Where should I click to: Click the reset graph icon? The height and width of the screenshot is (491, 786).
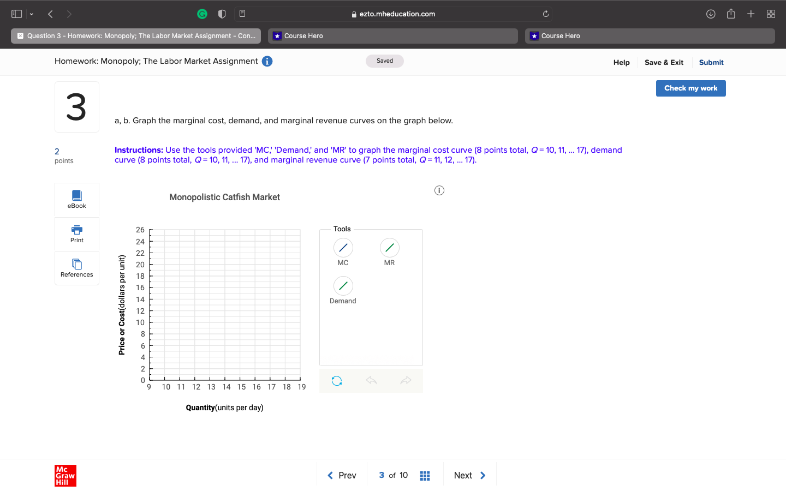click(337, 380)
